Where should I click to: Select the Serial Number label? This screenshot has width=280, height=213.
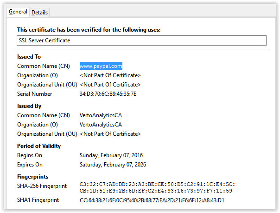coord(34,94)
